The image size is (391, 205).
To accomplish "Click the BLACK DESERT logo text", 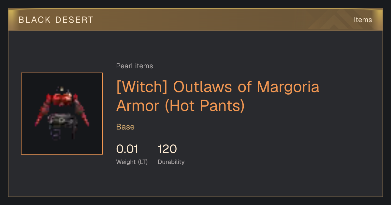I will [x=56, y=20].
